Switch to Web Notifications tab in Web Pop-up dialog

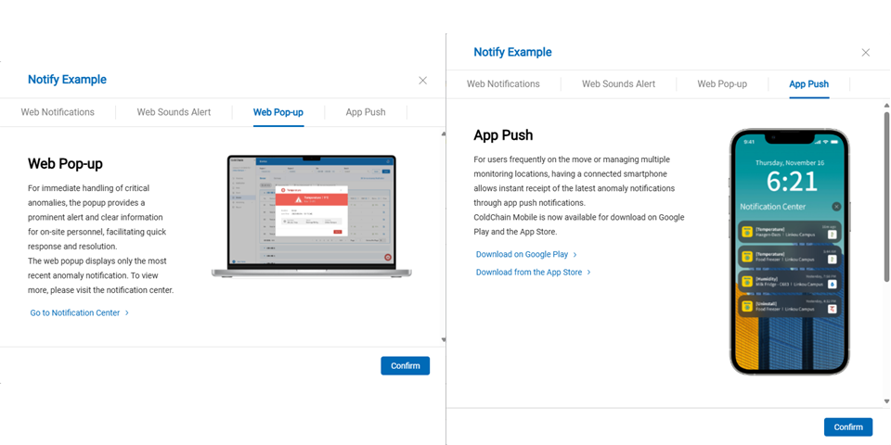click(x=58, y=112)
